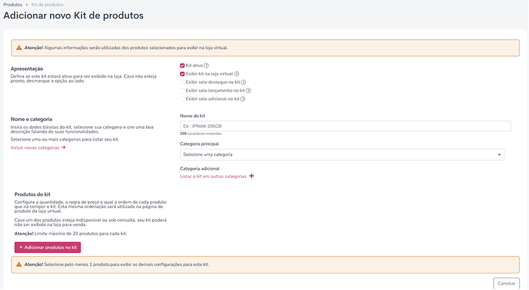This screenshot has width=529, height=290.
Task: Focus the Nome do kit input field
Action: (x=345, y=126)
